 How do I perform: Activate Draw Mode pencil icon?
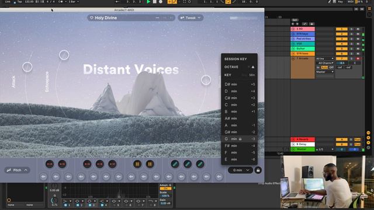point(330,2)
